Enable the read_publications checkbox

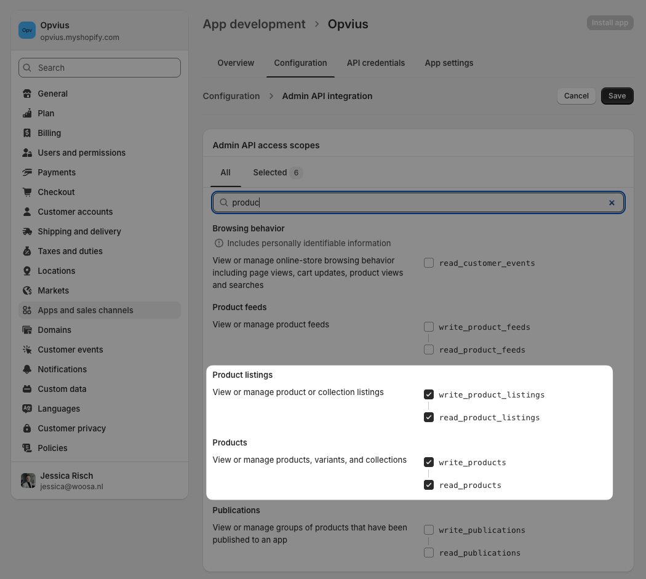[429, 553]
